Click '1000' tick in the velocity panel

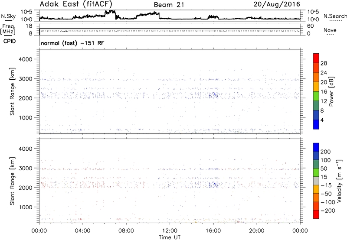(25, 207)
